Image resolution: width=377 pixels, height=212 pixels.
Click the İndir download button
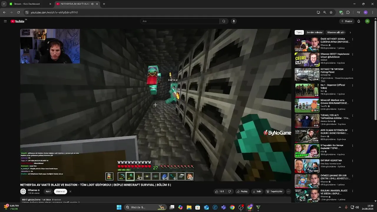click(257, 191)
